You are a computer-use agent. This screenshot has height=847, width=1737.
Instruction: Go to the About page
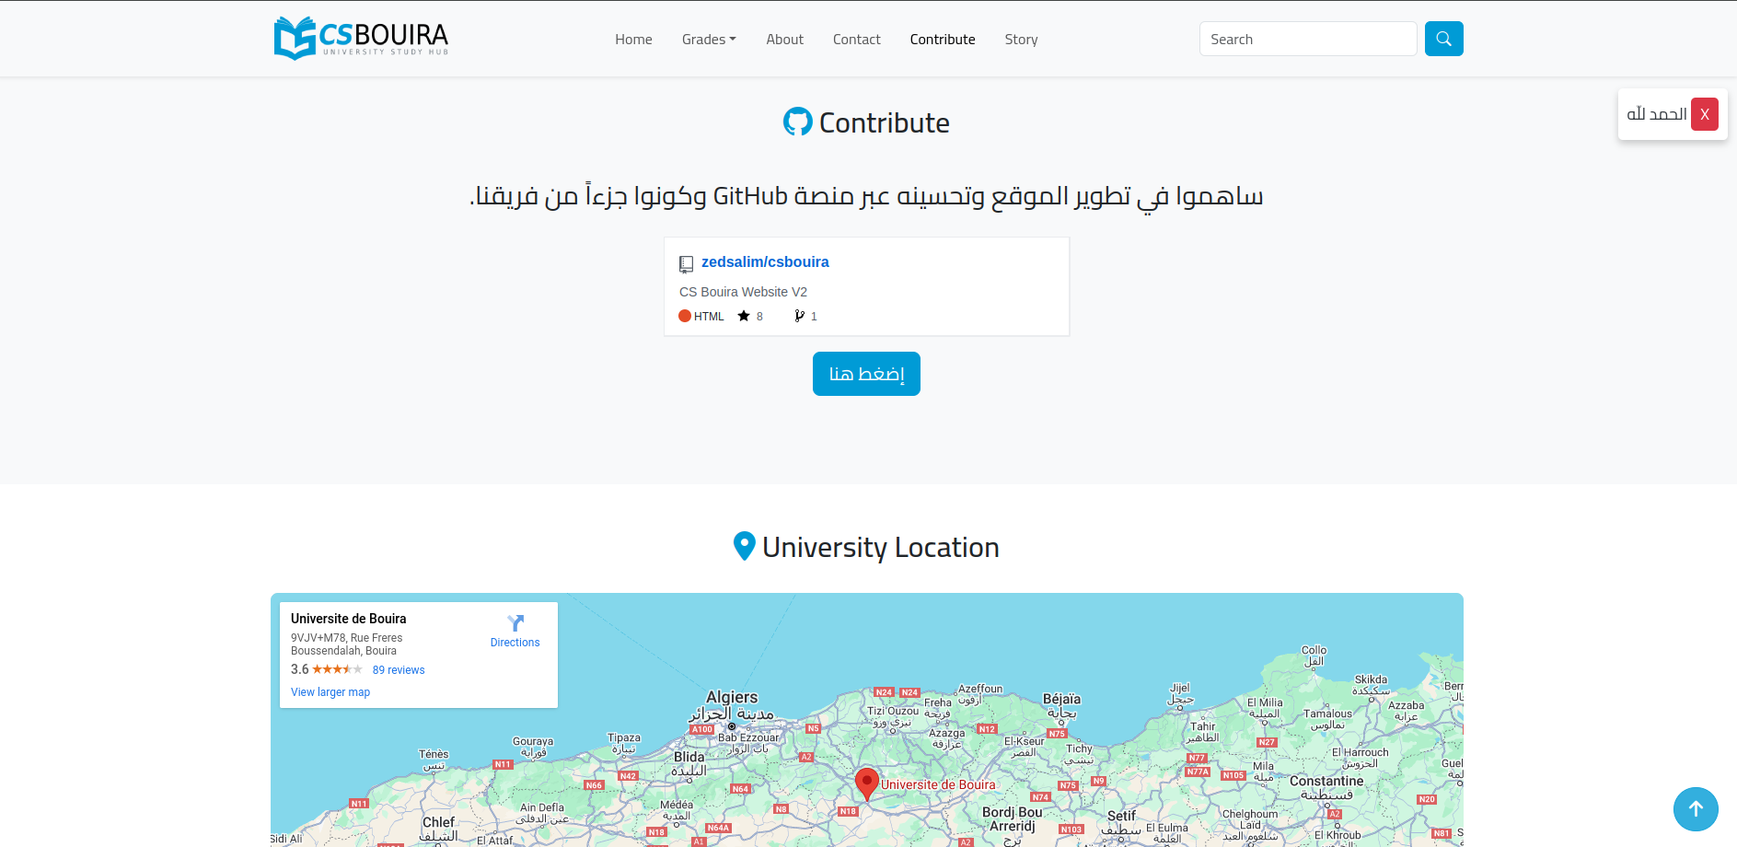point(784,40)
